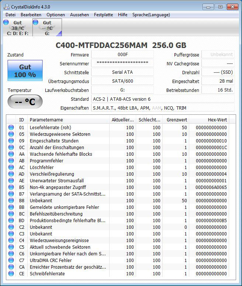Open the Datei menu

(10, 15)
